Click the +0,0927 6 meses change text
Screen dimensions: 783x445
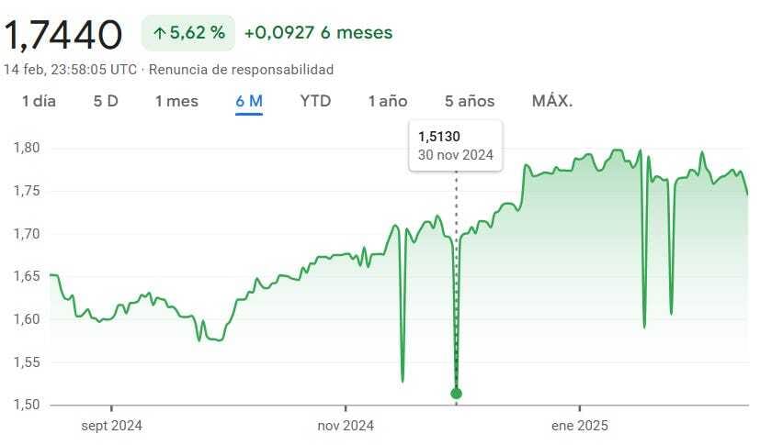tap(319, 33)
